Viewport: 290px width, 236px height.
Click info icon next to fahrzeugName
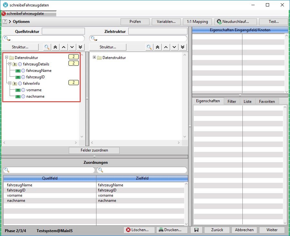pos(23,71)
